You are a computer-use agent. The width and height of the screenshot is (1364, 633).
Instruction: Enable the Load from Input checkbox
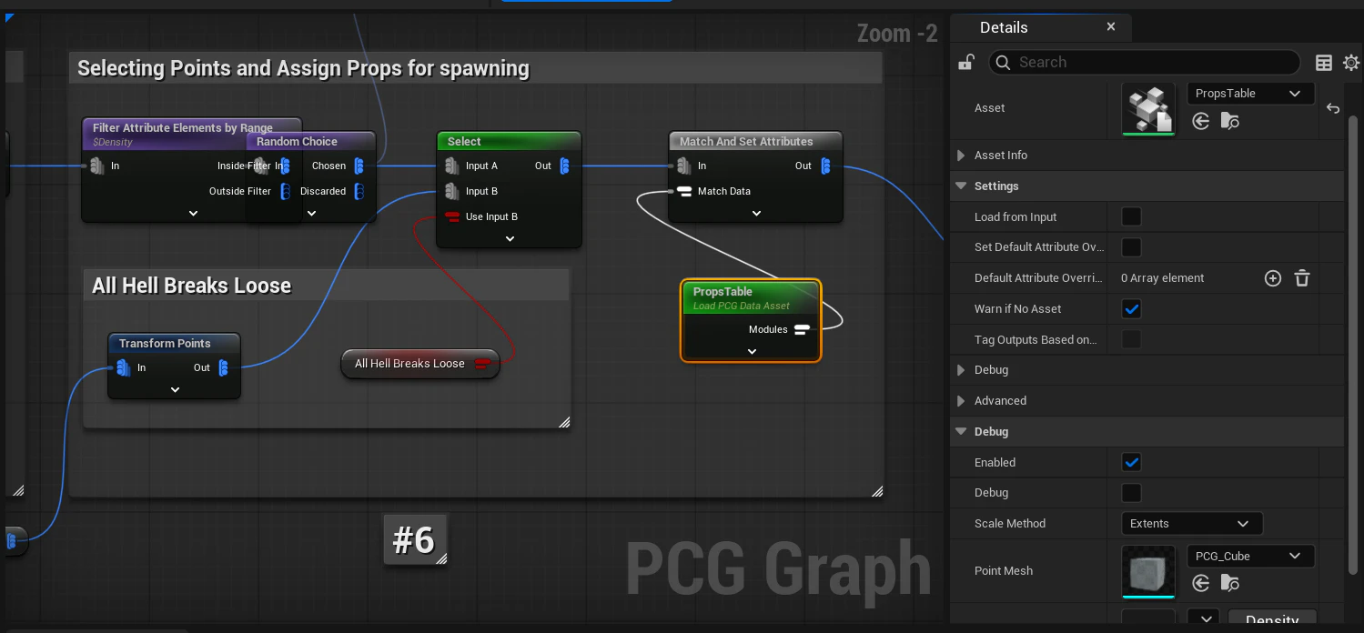click(1131, 216)
